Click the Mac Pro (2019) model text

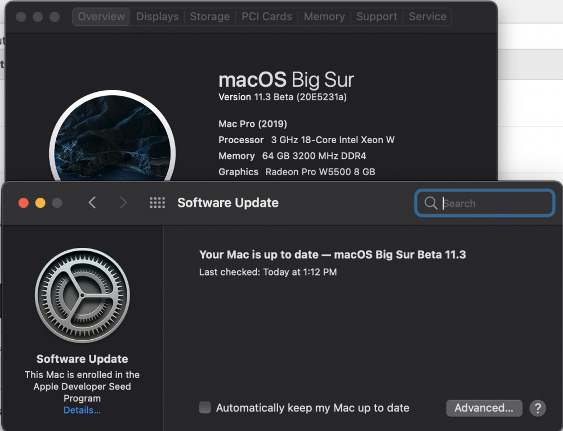pos(253,124)
